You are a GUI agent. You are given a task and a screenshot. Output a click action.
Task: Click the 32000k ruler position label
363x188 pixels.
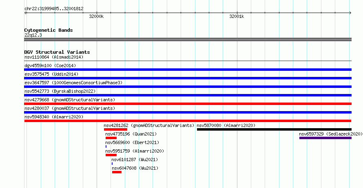96,16
